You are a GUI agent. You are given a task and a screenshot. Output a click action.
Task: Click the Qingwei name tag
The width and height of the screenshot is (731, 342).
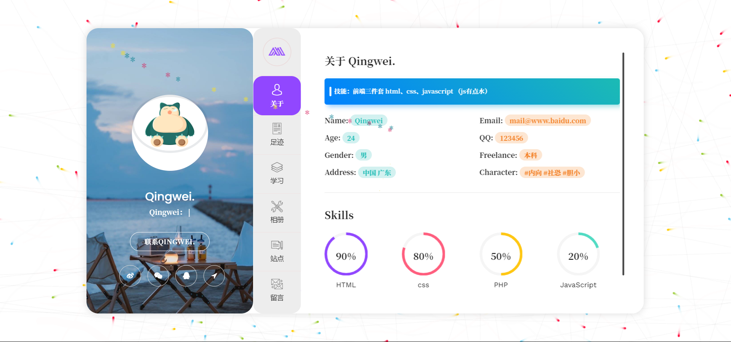pyautogui.click(x=369, y=121)
